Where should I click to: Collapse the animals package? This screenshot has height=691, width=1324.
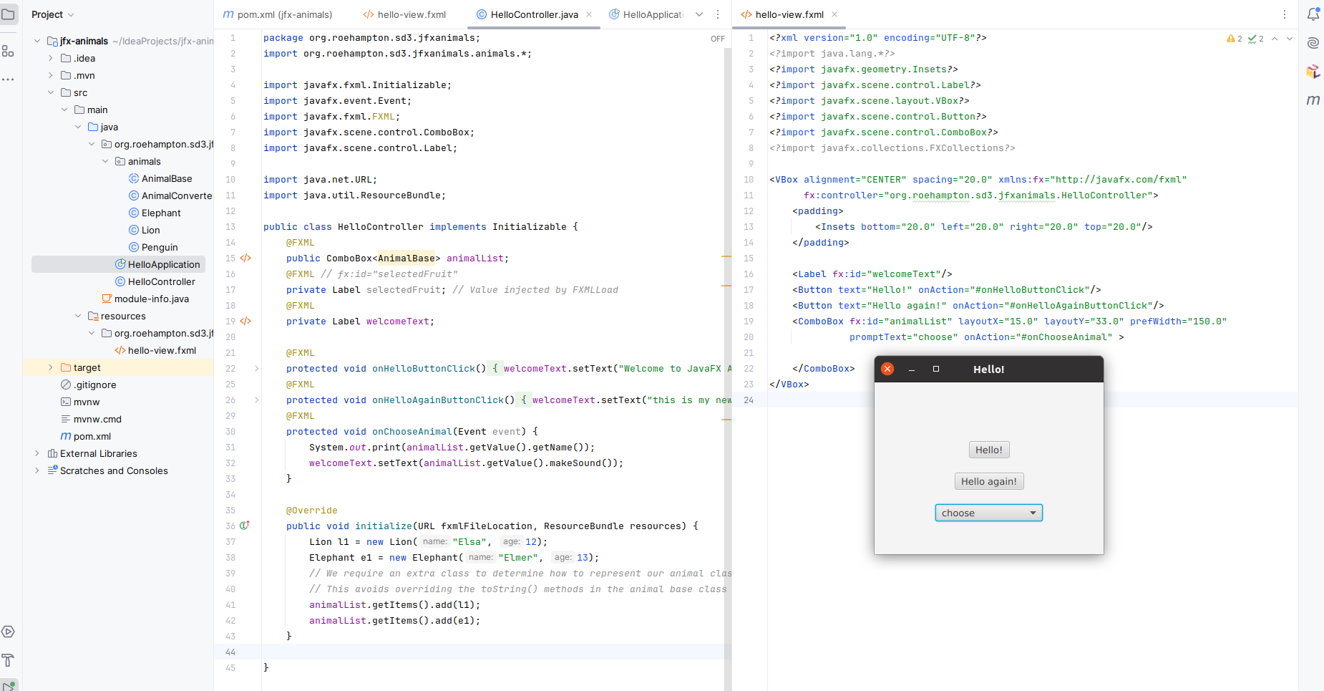(105, 161)
